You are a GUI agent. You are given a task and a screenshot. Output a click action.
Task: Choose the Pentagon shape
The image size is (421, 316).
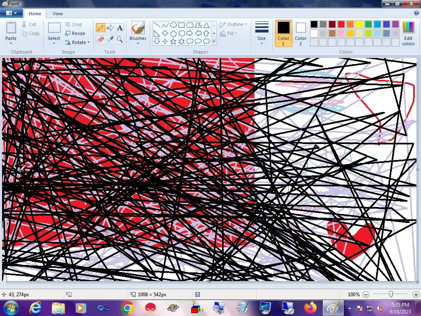tap(173, 33)
